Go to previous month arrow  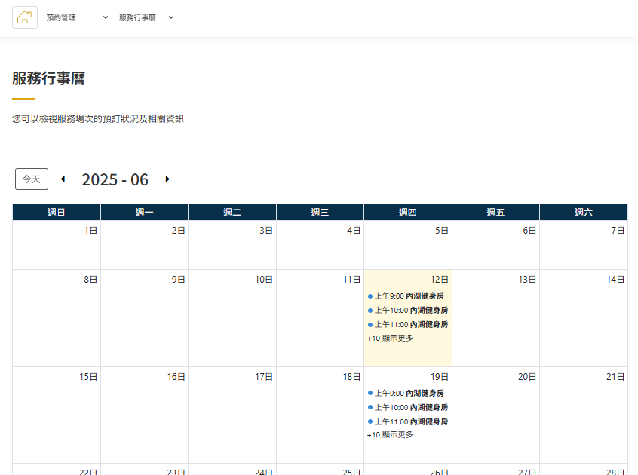coord(63,179)
